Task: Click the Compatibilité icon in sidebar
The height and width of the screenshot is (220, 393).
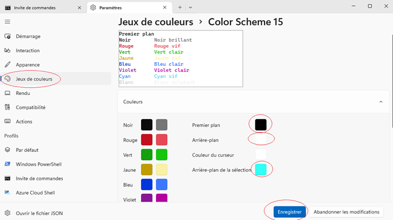Action: [8, 107]
